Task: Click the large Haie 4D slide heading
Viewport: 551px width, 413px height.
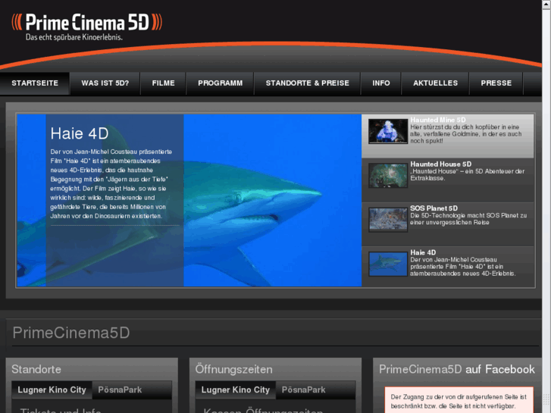Action: [80, 133]
